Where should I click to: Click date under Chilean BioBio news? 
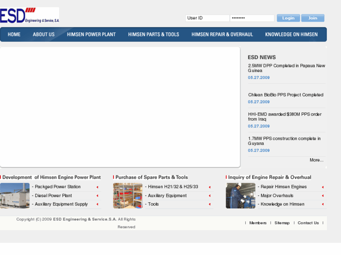259,102
